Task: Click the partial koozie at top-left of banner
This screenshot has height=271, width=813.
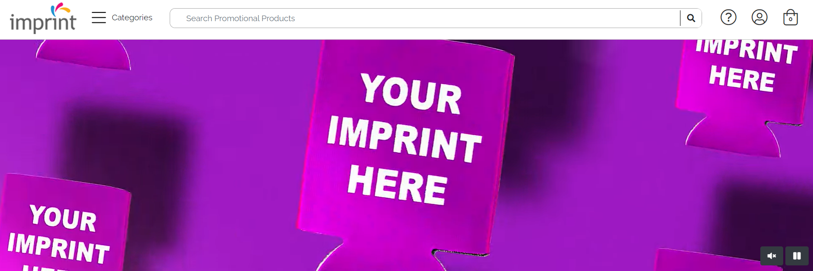Action: (x=84, y=54)
